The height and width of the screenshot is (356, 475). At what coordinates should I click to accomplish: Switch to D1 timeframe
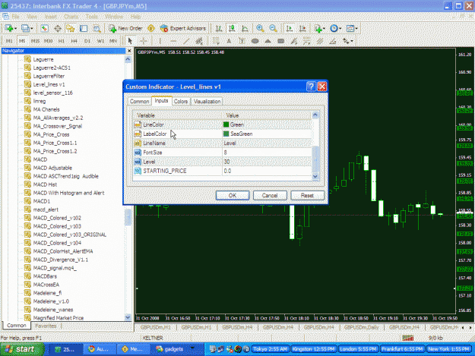[87, 41]
